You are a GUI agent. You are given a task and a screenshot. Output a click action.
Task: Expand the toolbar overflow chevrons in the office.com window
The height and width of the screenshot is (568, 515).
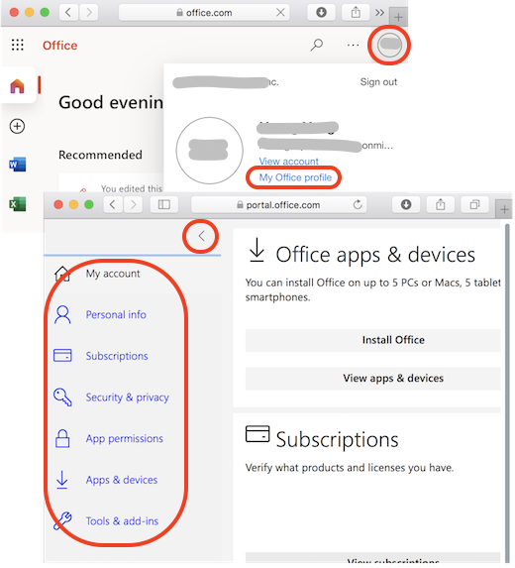pos(379,13)
